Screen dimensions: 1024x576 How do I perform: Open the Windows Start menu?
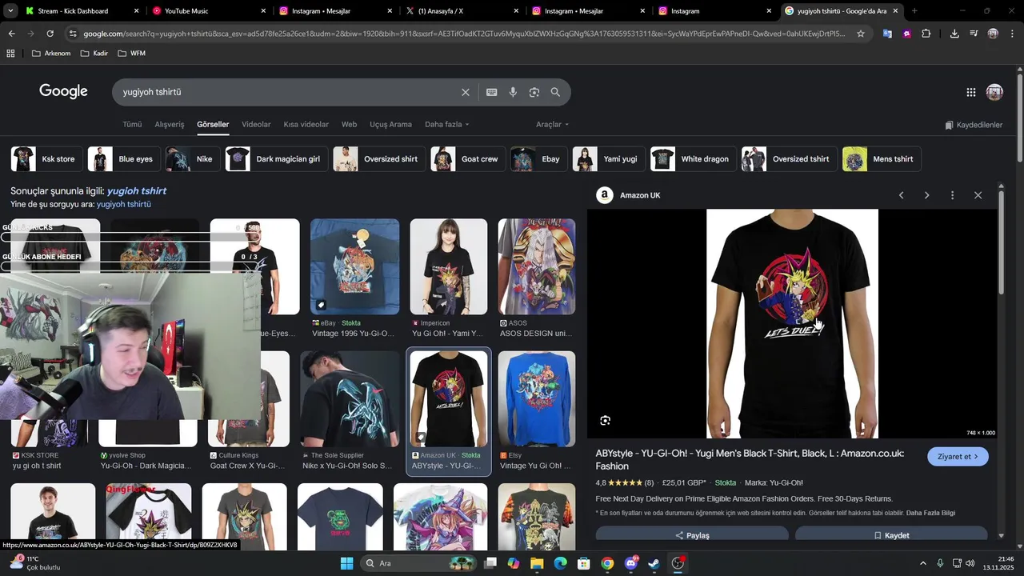click(346, 563)
